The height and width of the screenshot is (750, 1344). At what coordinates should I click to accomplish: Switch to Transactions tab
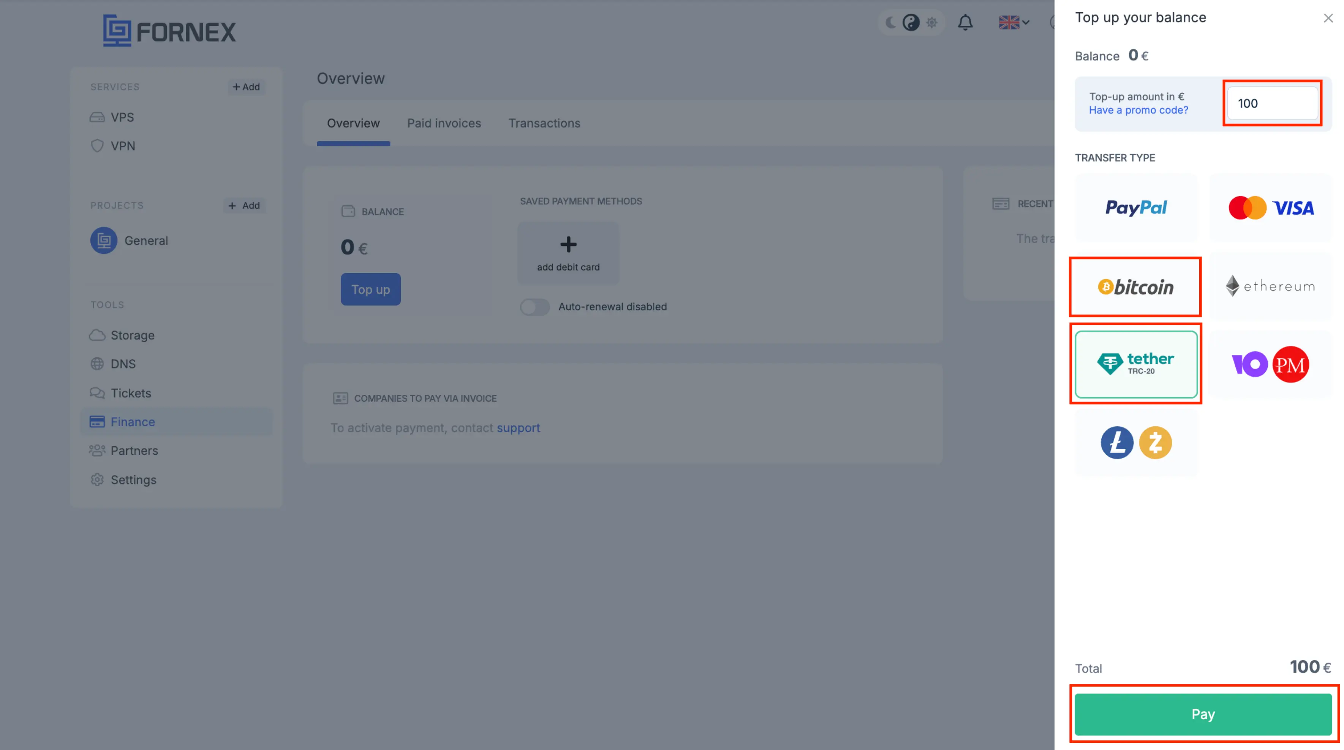544,123
